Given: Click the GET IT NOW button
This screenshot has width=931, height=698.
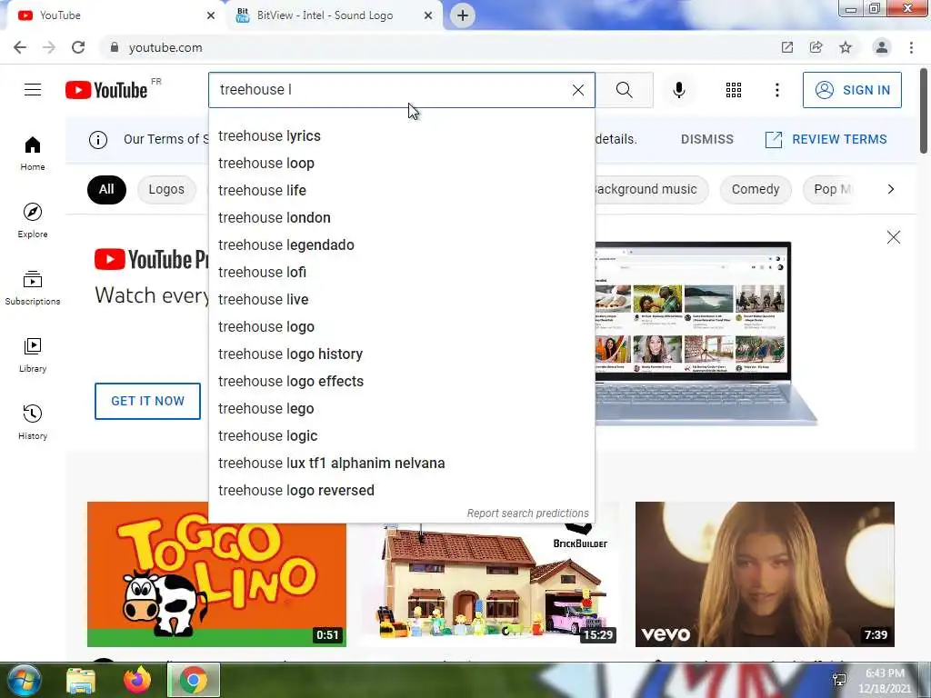Looking at the screenshot, I should (148, 401).
